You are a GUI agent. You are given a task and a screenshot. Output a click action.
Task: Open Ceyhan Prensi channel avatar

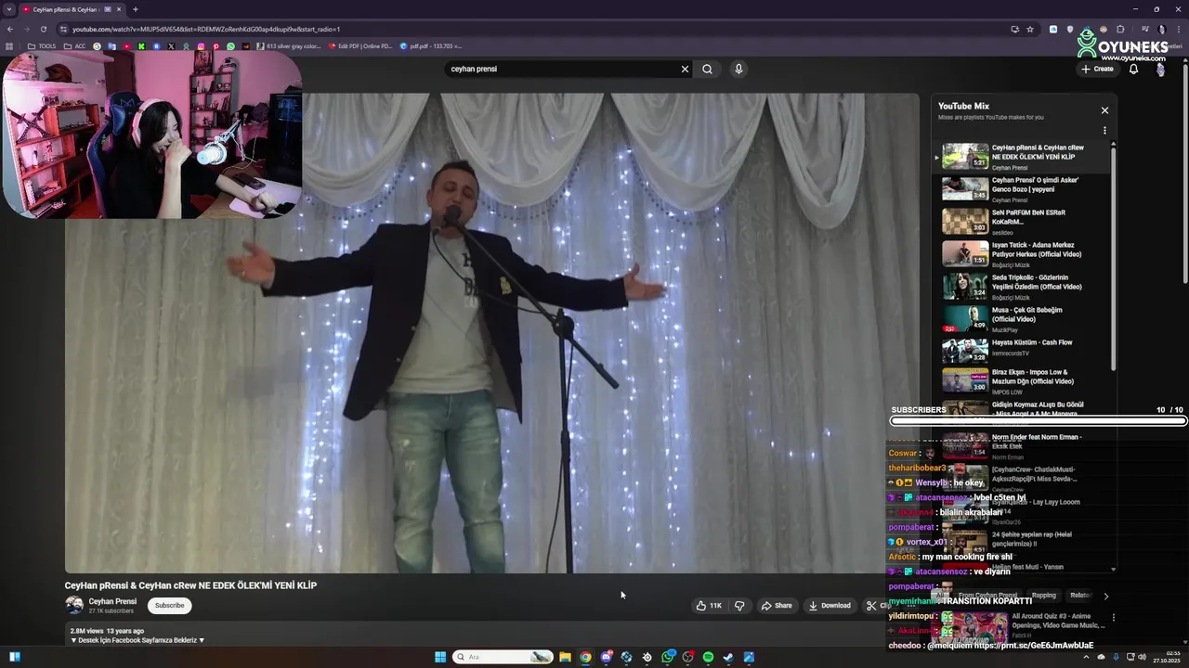(x=74, y=606)
